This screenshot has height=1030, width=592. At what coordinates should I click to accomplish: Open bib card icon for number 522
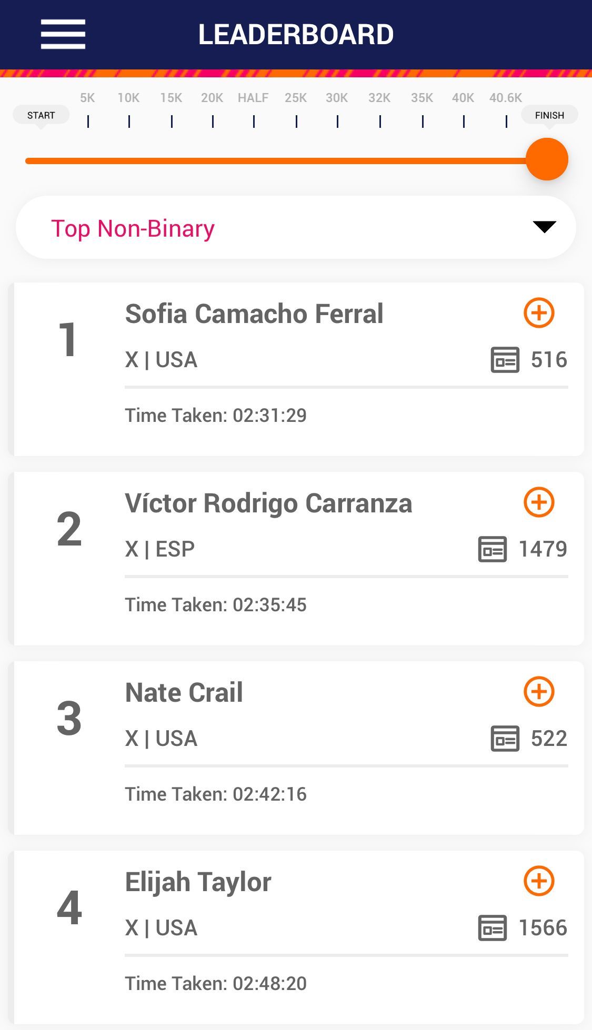point(505,739)
